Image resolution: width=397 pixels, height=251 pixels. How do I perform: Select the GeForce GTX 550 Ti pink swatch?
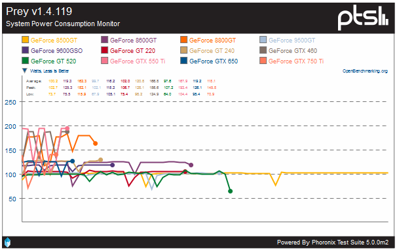[104, 61]
